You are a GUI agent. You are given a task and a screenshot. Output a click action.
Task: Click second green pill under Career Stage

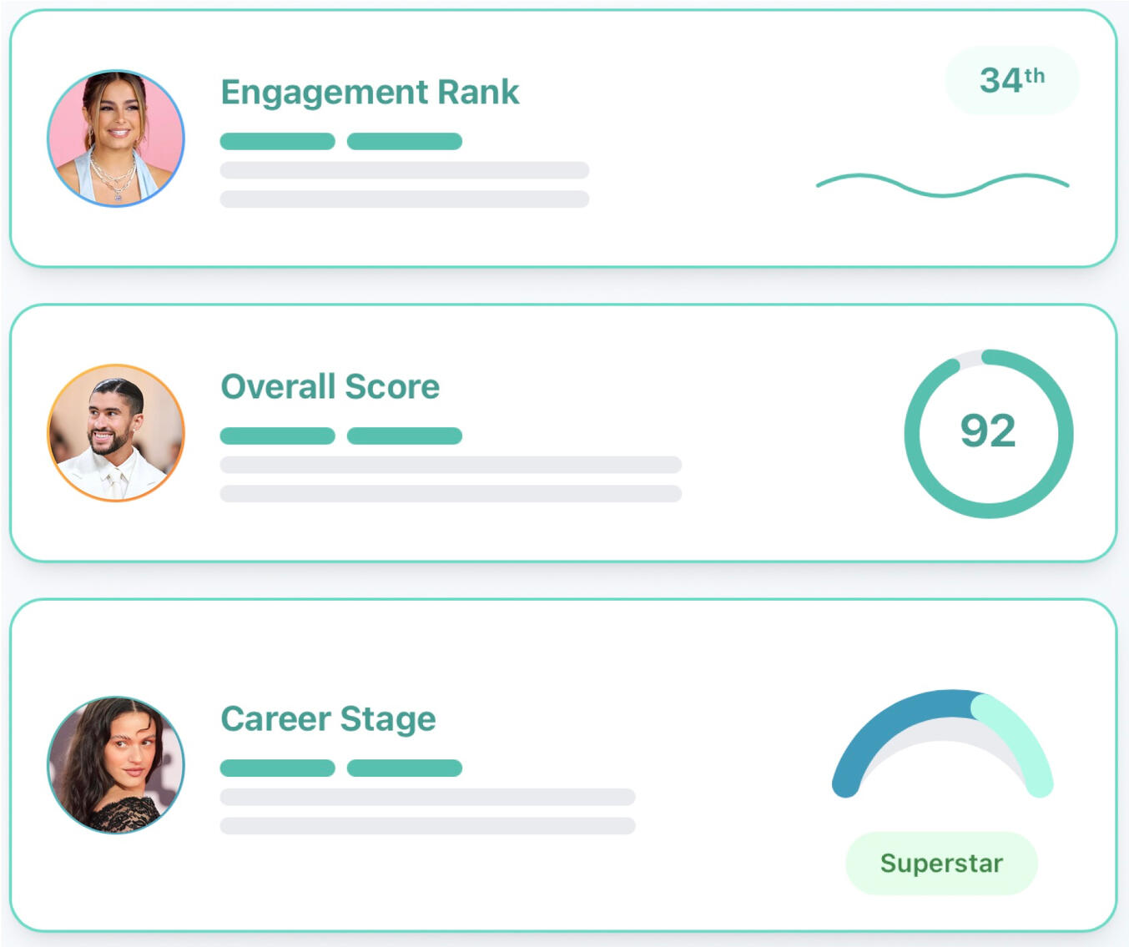404,768
